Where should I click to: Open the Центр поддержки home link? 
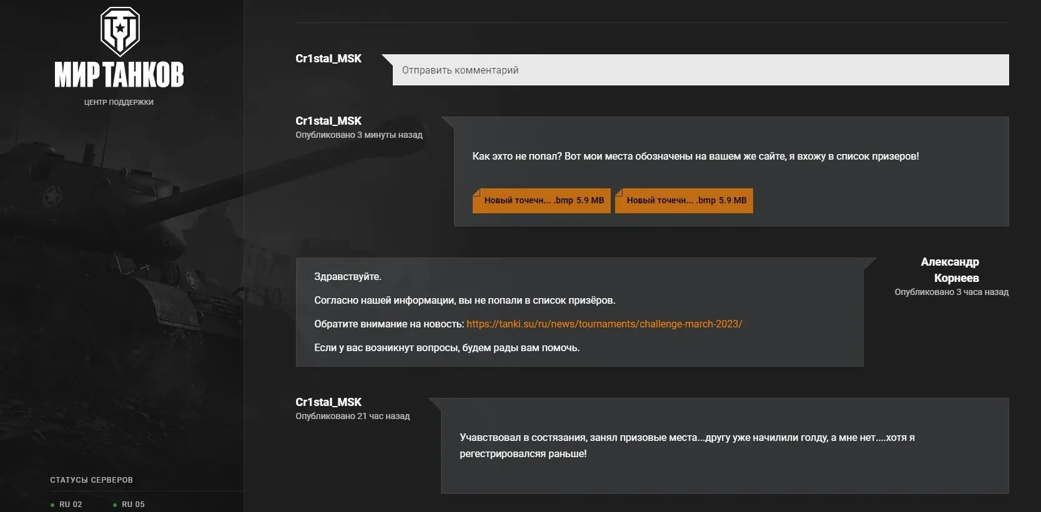coord(119,102)
